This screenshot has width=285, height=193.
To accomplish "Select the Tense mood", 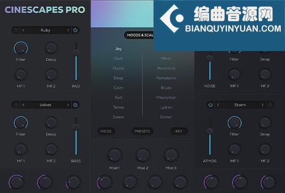I will pyautogui.click(x=118, y=107).
